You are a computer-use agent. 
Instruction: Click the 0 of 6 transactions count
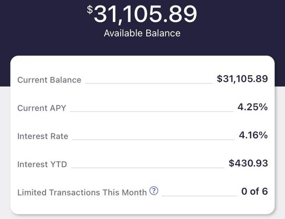tap(254, 192)
